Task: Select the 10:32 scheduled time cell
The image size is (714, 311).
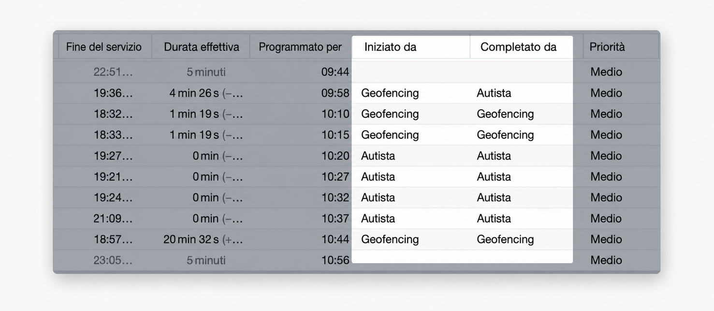Action: (335, 197)
